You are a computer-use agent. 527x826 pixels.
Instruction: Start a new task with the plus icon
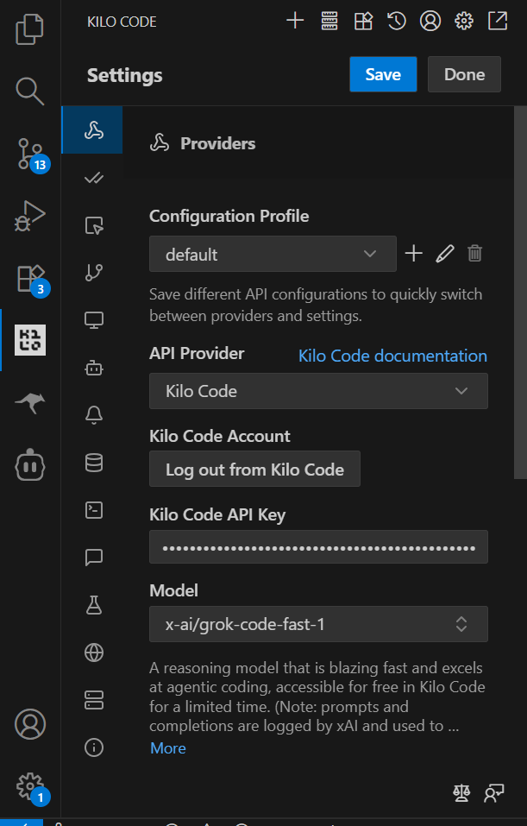(x=295, y=21)
